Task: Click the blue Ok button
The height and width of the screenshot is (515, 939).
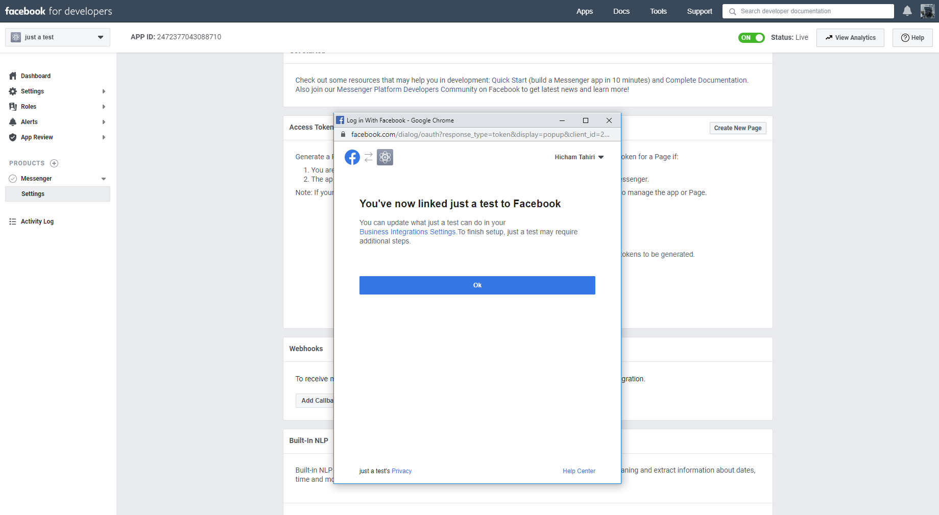Action: click(x=477, y=285)
